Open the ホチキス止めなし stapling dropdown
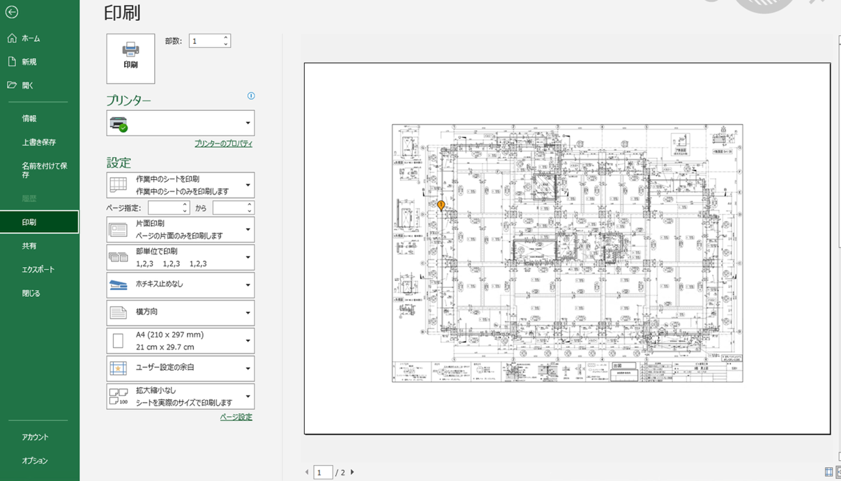The image size is (841, 481). [181, 285]
